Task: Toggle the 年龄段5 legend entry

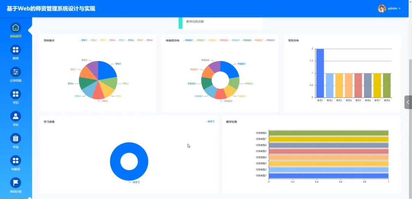Action: pyautogui.click(x=235, y=40)
